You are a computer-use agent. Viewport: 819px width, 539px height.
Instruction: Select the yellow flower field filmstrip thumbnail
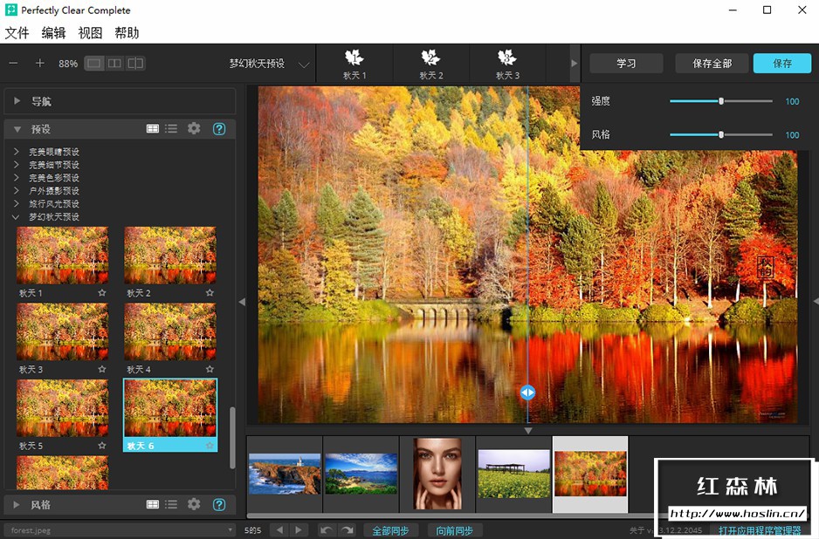pos(514,474)
